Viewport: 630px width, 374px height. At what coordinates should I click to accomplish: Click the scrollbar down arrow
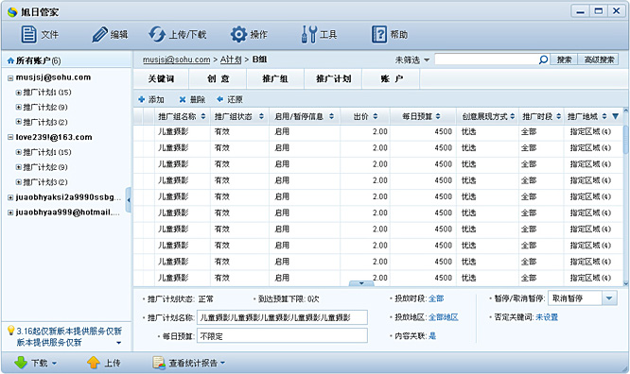click(625, 283)
